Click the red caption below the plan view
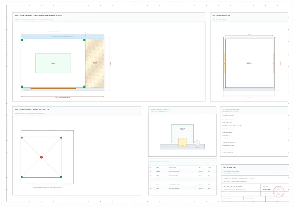Image resolution: width=294 pixels, height=207 pixels. click(x=47, y=188)
